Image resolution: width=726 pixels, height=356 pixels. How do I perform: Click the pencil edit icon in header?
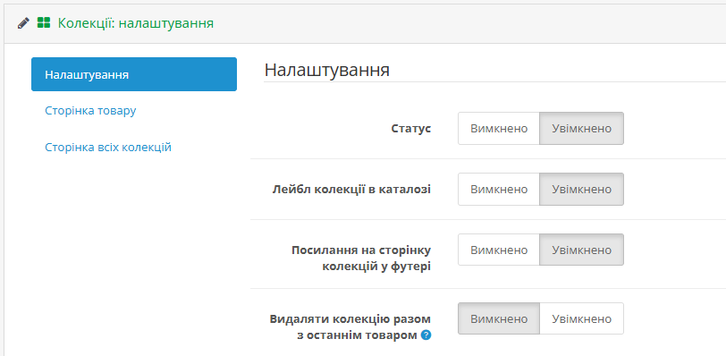coord(23,22)
